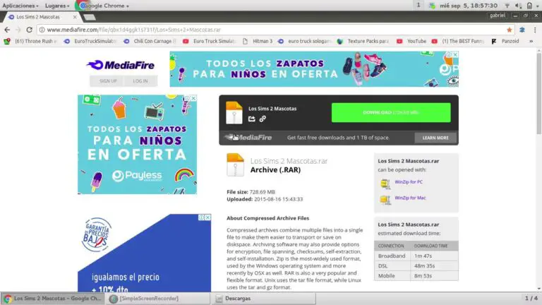The height and width of the screenshot is (305, 542).
Task: Click the network wifi icon in top panel
Action: [x=507, y=6]
